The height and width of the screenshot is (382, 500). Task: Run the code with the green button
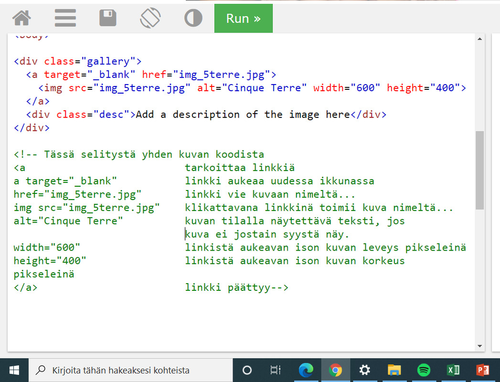243,19
